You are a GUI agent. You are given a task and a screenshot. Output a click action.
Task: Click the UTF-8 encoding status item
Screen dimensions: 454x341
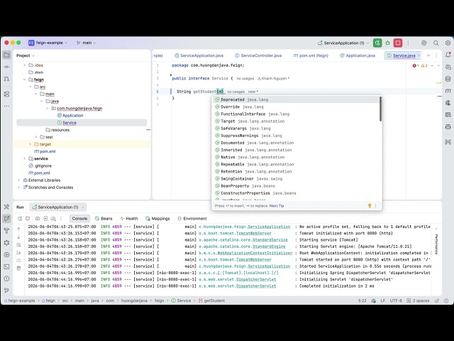[396, 301]
